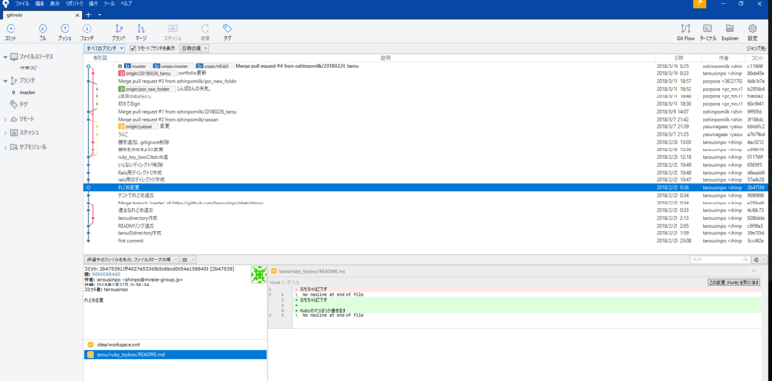Screen dimensions: 772x381
Task: Click the Tags (タグ) icon in sidebar
Action: pos(14,104)
